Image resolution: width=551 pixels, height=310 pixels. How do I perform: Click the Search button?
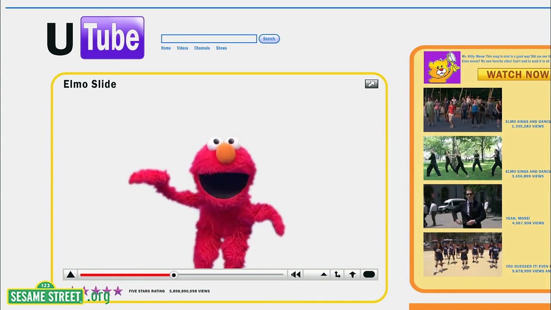tap(269, 39)
